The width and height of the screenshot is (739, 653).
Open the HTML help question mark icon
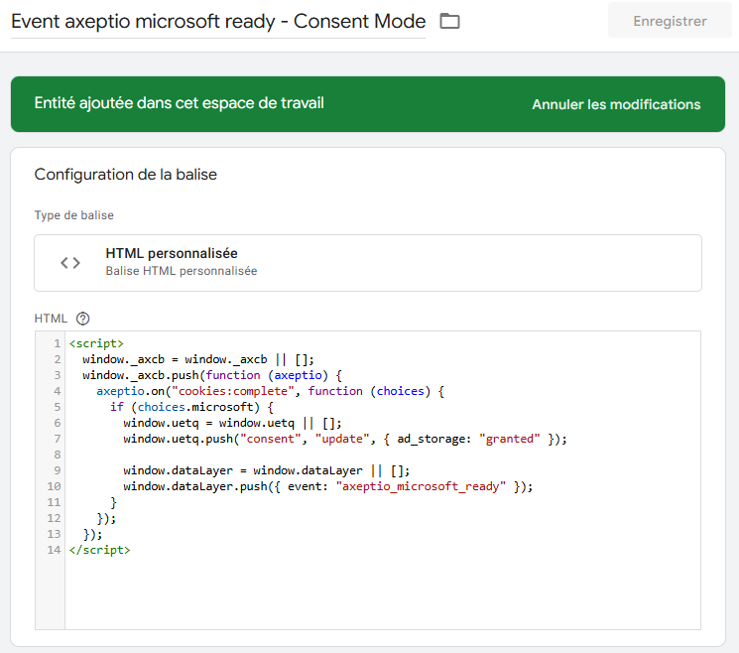(83, 319)
